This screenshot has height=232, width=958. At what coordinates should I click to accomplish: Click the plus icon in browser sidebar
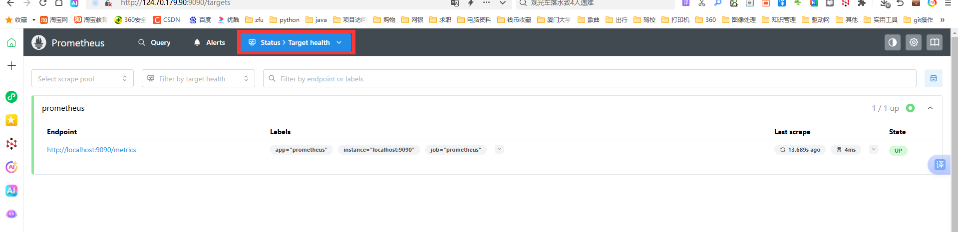pyautogui.click(x=11, y=65)
